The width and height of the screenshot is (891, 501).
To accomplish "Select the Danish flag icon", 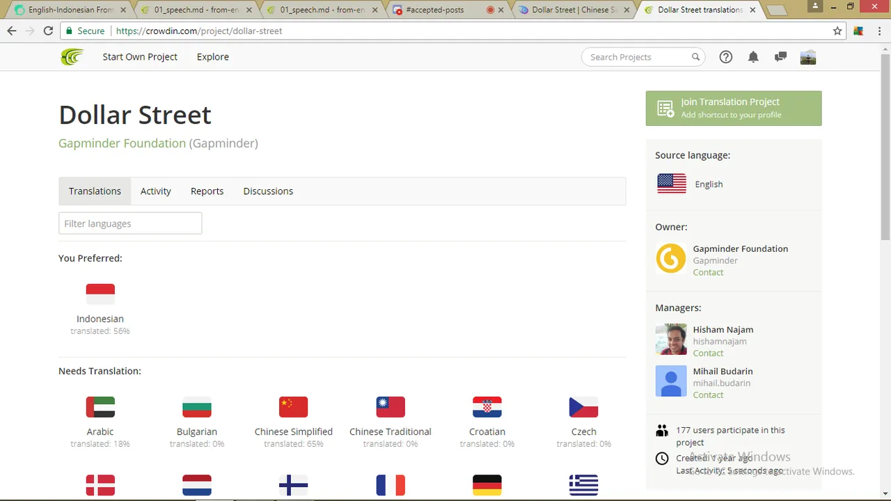I will [x=100, y=485].
